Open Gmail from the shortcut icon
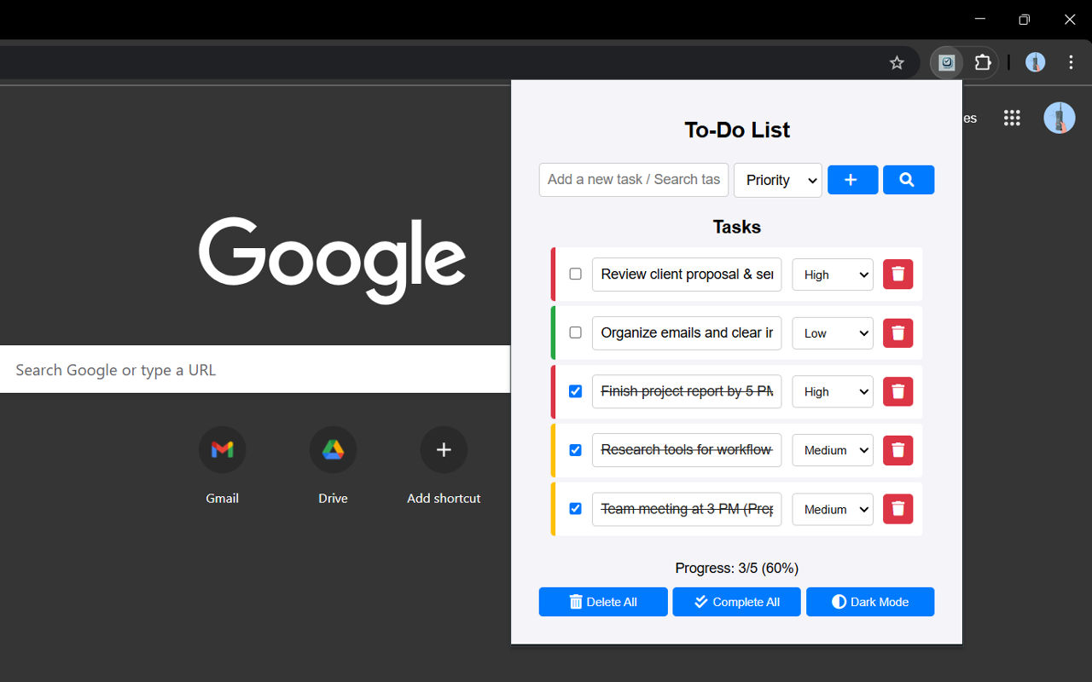 coord(222,449)
